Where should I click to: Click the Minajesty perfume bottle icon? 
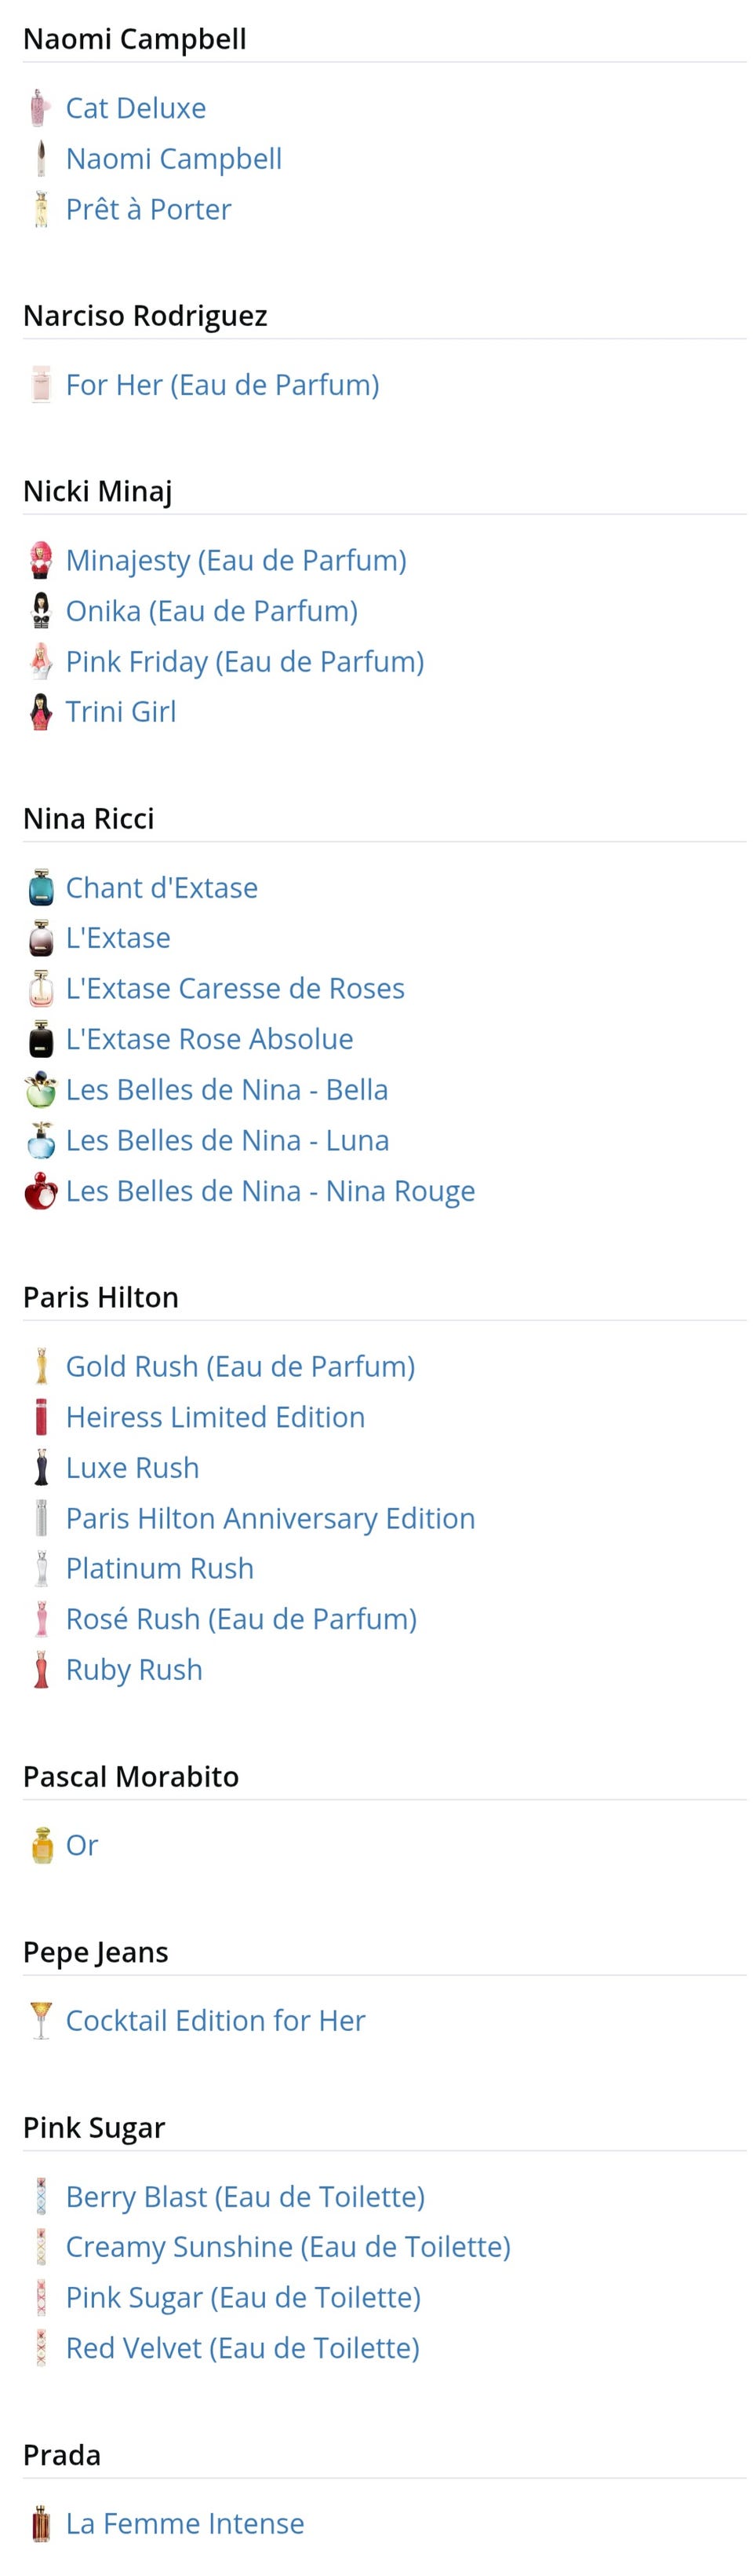click(x=41, y=560)
